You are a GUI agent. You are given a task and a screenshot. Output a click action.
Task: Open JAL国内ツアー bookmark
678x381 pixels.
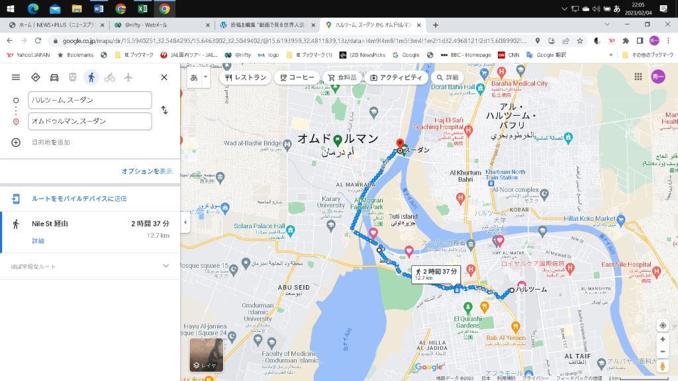tap(189, 55)
